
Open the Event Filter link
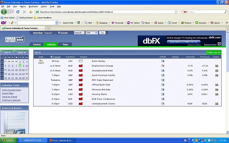8,93
